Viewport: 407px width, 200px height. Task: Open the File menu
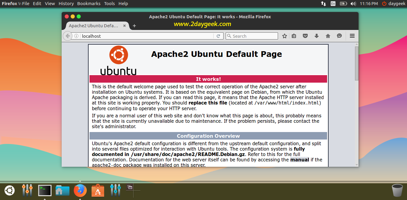point(26,4)
